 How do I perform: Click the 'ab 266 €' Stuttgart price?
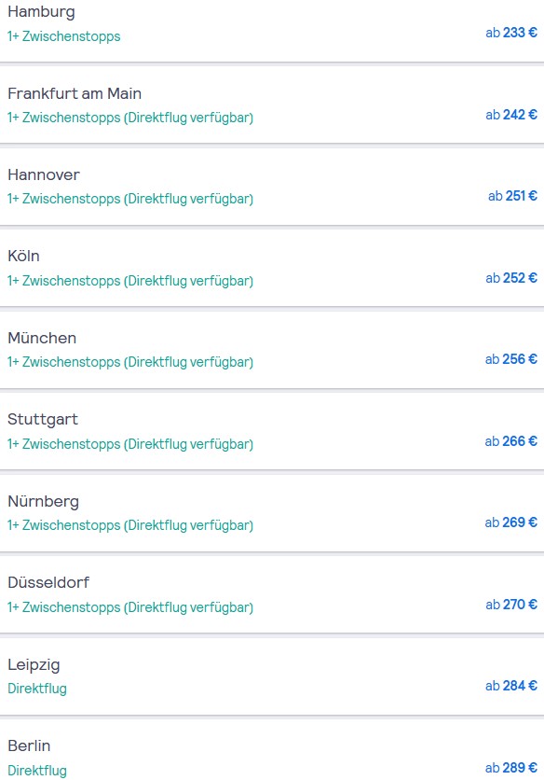pos(511,441)
